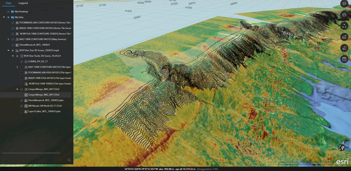This screenshot has height=171, width=351.
Task: Switch to the Data tab
Action: point(8,3)
